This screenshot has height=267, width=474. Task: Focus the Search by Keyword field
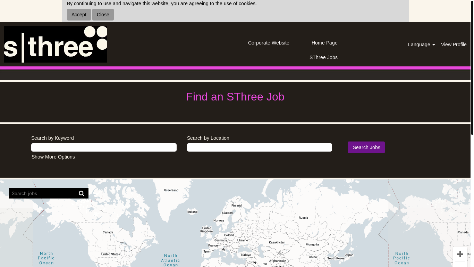[x=104, y=147]
